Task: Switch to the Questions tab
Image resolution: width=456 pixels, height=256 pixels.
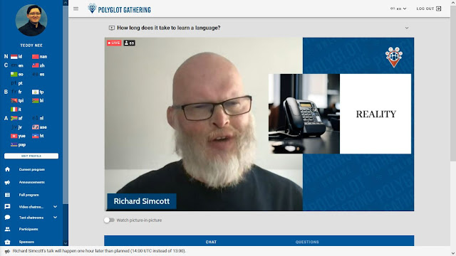Action: click(x=307, y=242)
